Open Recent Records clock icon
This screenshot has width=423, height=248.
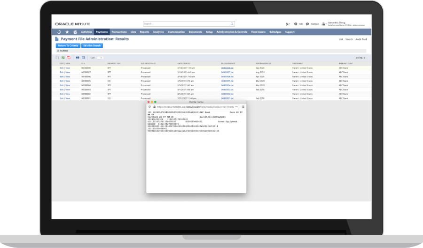pyautogui.click(x=59, y=32)
